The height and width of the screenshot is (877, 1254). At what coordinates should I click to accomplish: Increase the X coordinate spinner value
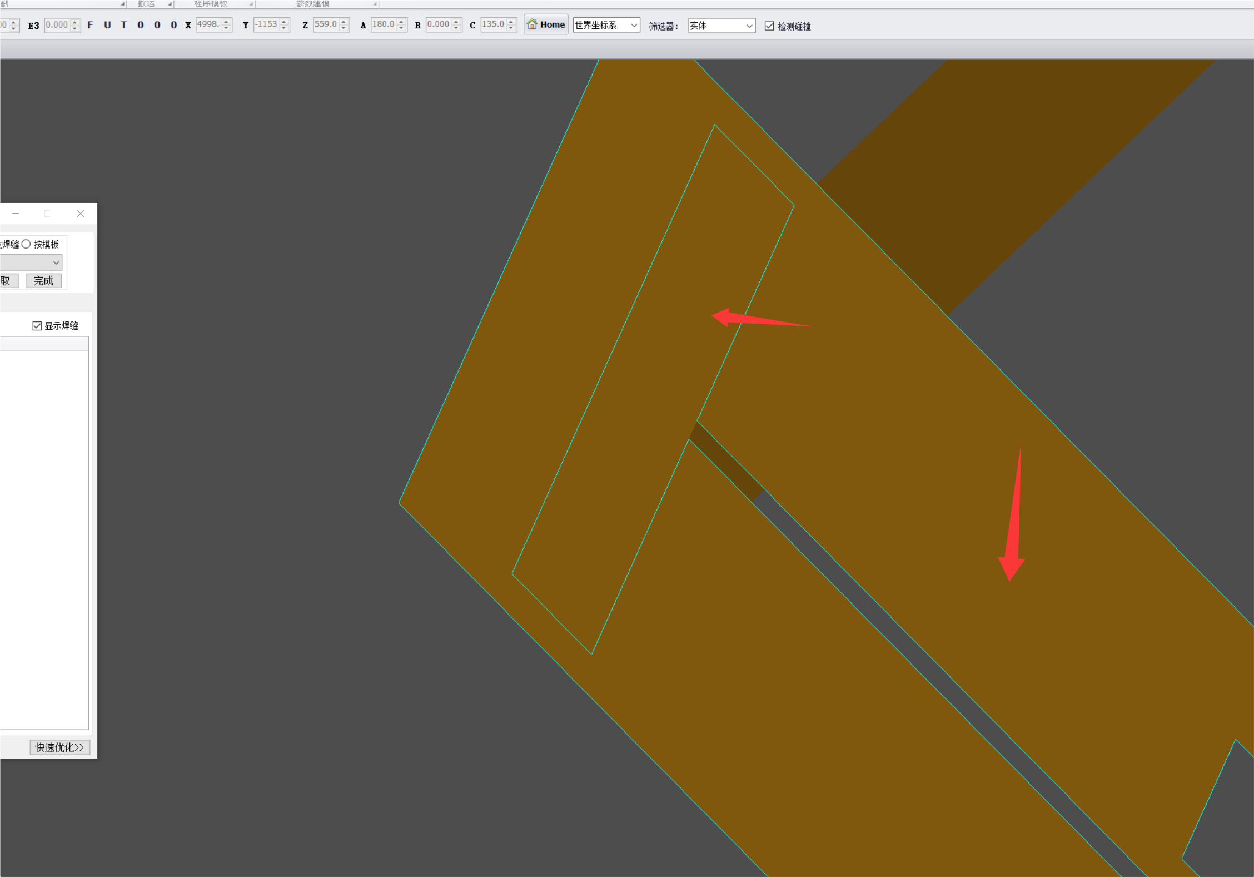(x=226, y=22)
